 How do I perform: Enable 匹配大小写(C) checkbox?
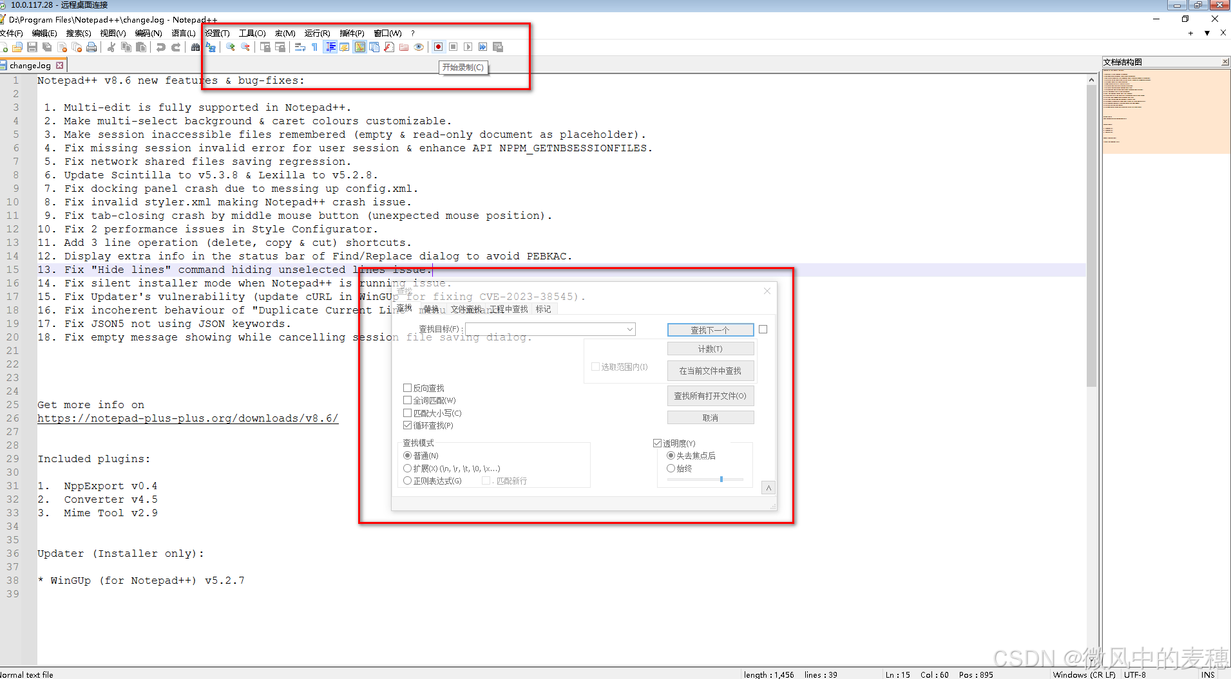[407, 413]
